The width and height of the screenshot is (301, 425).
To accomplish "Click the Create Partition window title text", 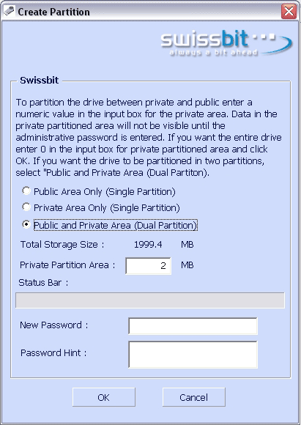I will coord(53,12).
